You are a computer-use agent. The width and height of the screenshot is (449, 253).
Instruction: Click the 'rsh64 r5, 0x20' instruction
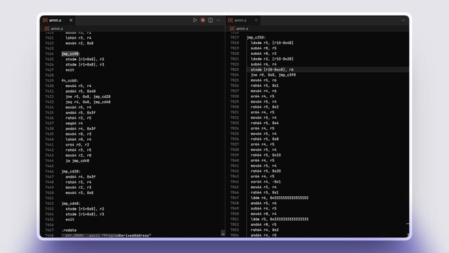pos(265,171)
